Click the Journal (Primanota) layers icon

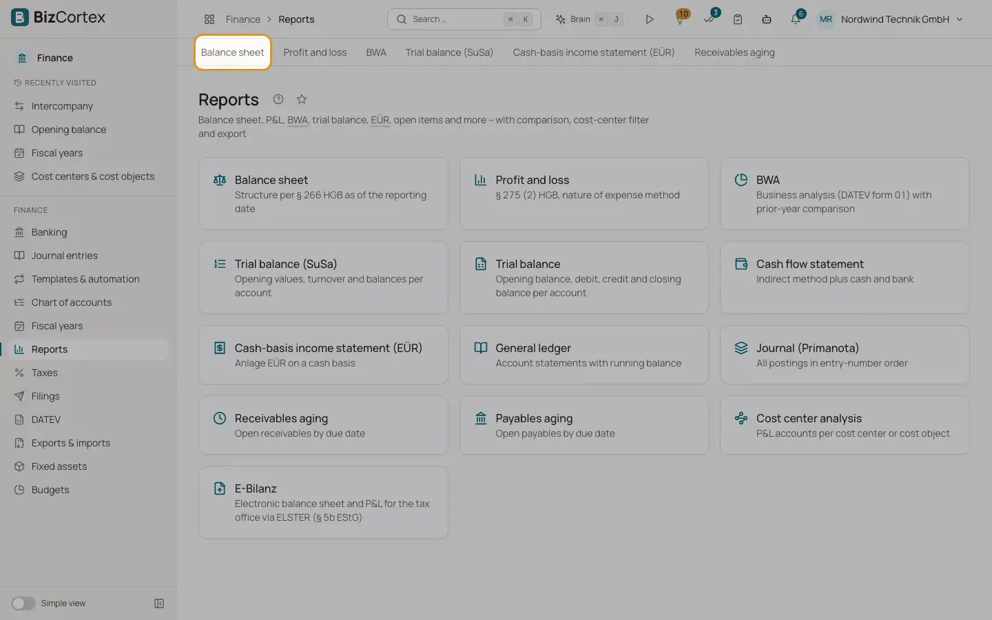(x=741, y=348)
